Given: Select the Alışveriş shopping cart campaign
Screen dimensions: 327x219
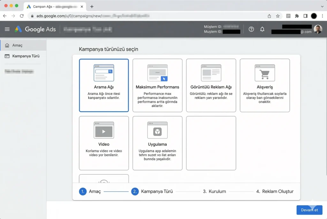Looking at the screenshot, I should (264, 85).
